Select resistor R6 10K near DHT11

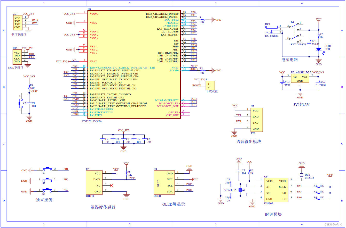[x=126, y=173]
